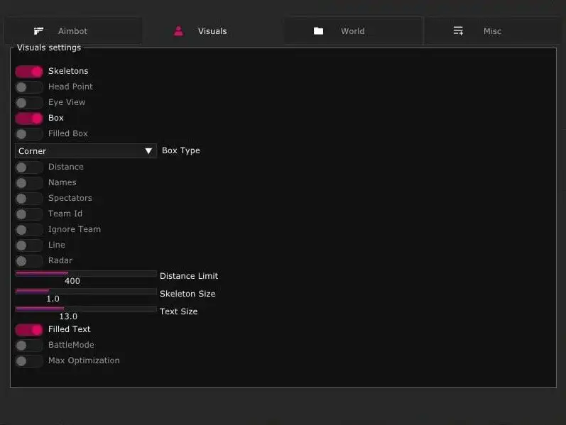Click the Distance Limit slider
Viewport: 566px width, 425px height.
(85, 273)
